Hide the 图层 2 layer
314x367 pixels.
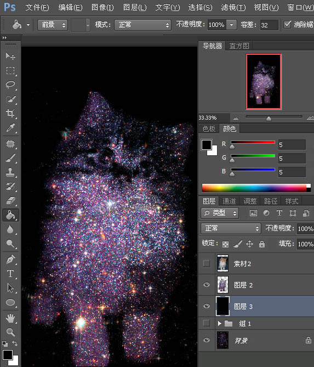(207, 285)
